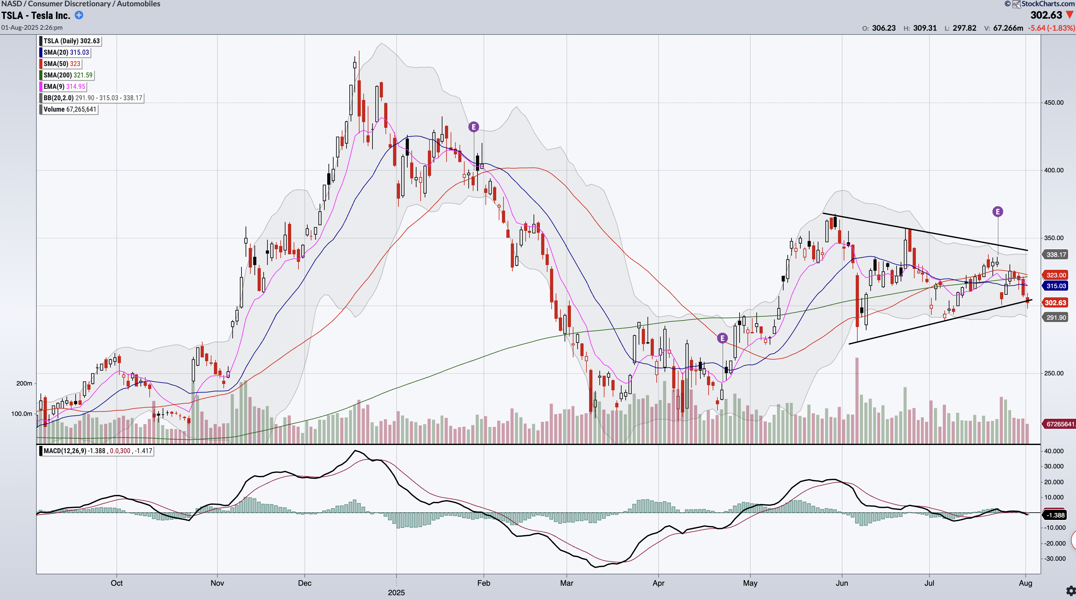Select the April earnings E marker
This screenshot has width=1076, height=599.
point(722,338)
